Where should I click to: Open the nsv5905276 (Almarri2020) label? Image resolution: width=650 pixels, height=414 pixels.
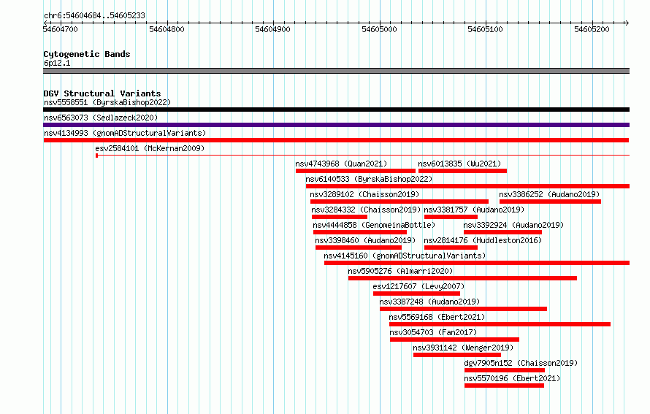point(400,271)
